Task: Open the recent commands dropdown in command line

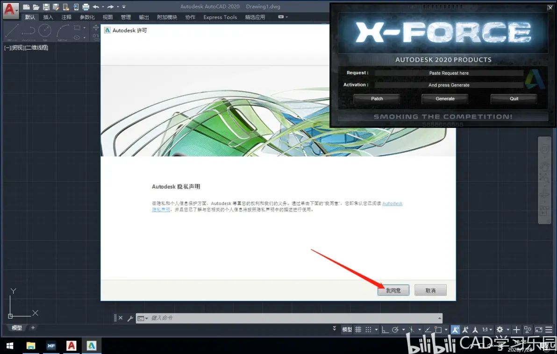Action: click(143, 318)
